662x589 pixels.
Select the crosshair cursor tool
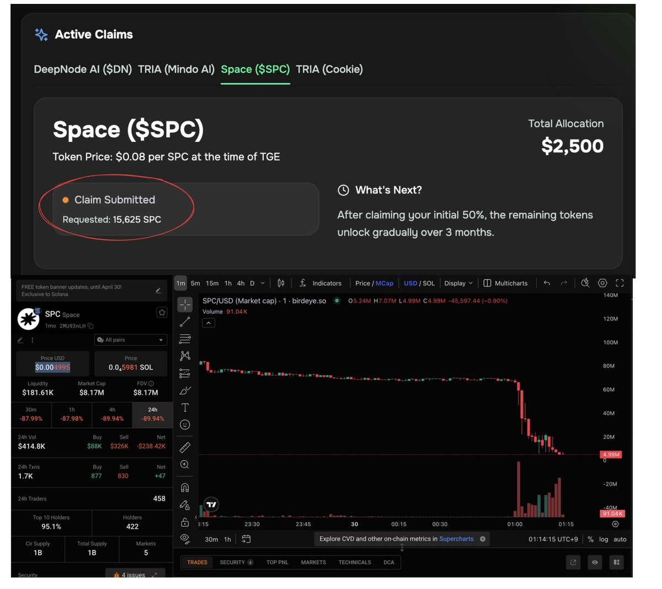click(185, 304)
